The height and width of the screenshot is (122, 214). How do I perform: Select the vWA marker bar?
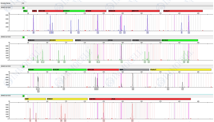coord(134,70)
